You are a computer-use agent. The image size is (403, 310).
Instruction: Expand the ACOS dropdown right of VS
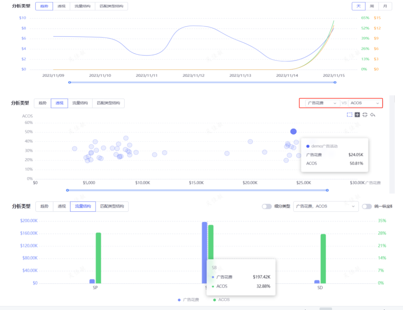coord(365,103)
